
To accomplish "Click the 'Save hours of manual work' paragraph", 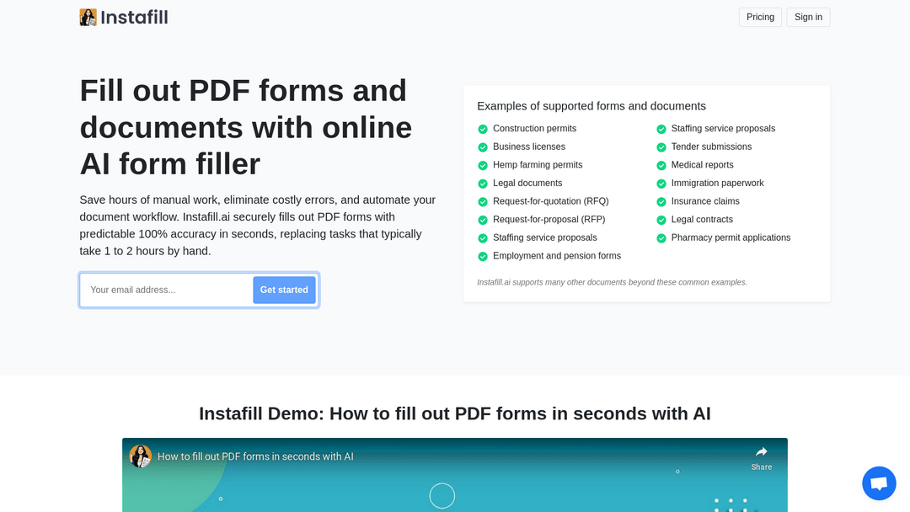I will click(258, 226).
